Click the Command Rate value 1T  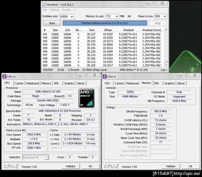[161, 142]
